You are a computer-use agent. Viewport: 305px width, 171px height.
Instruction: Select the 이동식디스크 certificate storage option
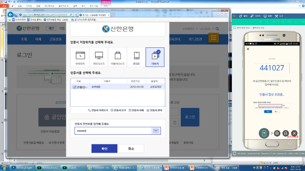coord(118,57)
